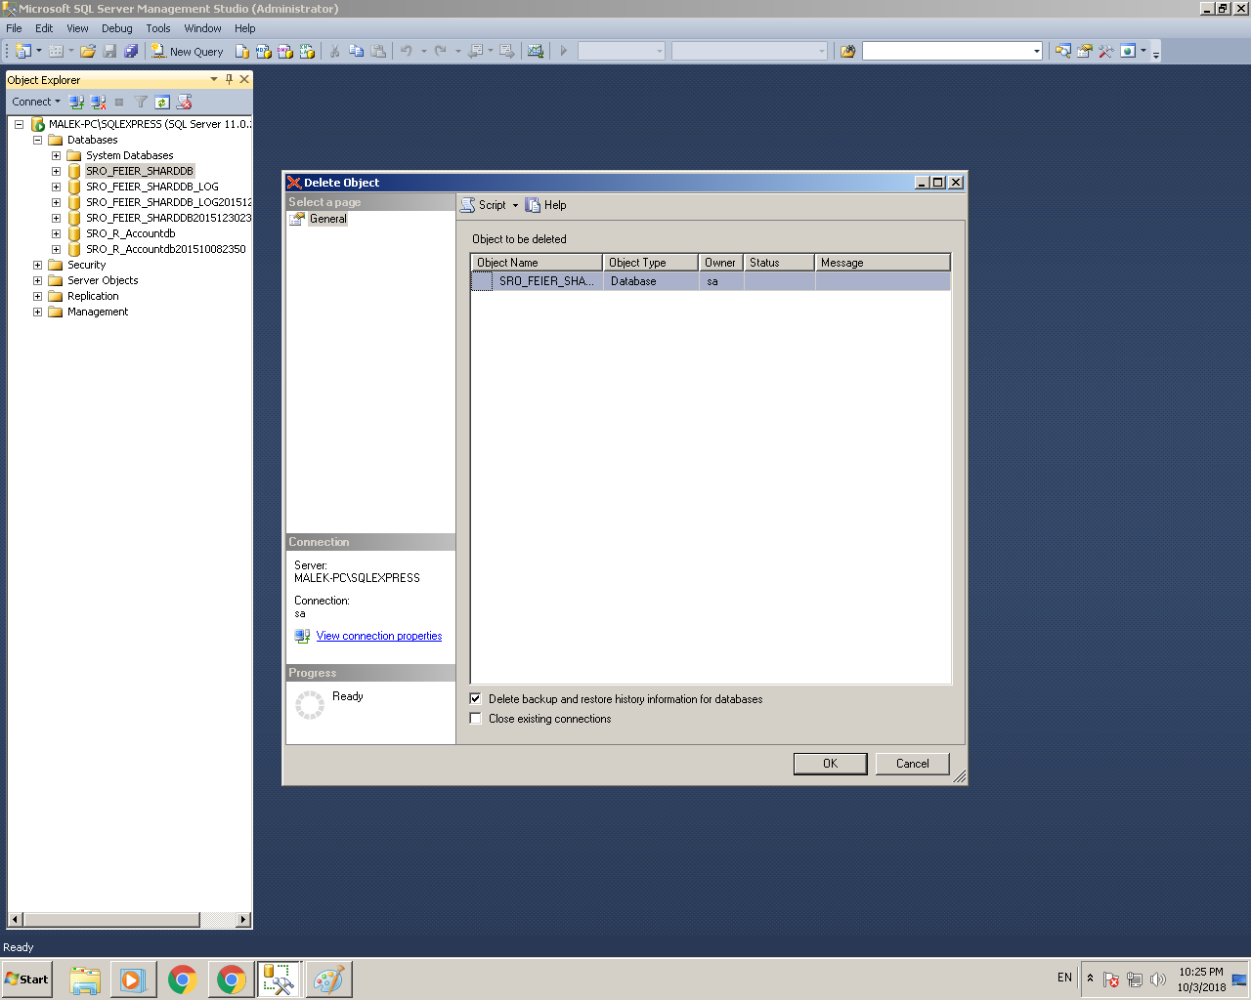Click Help button in dialog toolbar
This screenshot has width=1251, height=1000.
546,205
